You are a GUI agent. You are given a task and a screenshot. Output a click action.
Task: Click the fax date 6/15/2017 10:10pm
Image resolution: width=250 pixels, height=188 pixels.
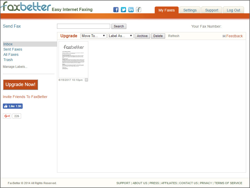(x=71, y=80)
